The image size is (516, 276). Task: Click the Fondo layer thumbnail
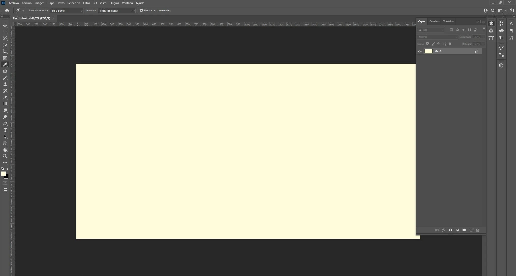click(x=428, y=51)
